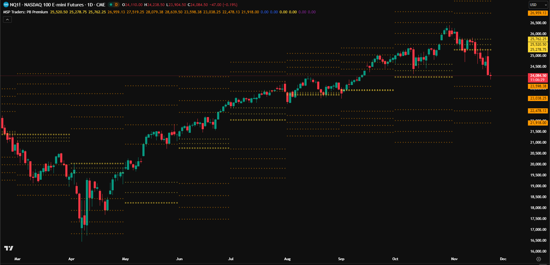The width and height of the screenshot is (550, 265).
Task: Click the 23,598.38 orange price label
Action: tap(538, 86)
